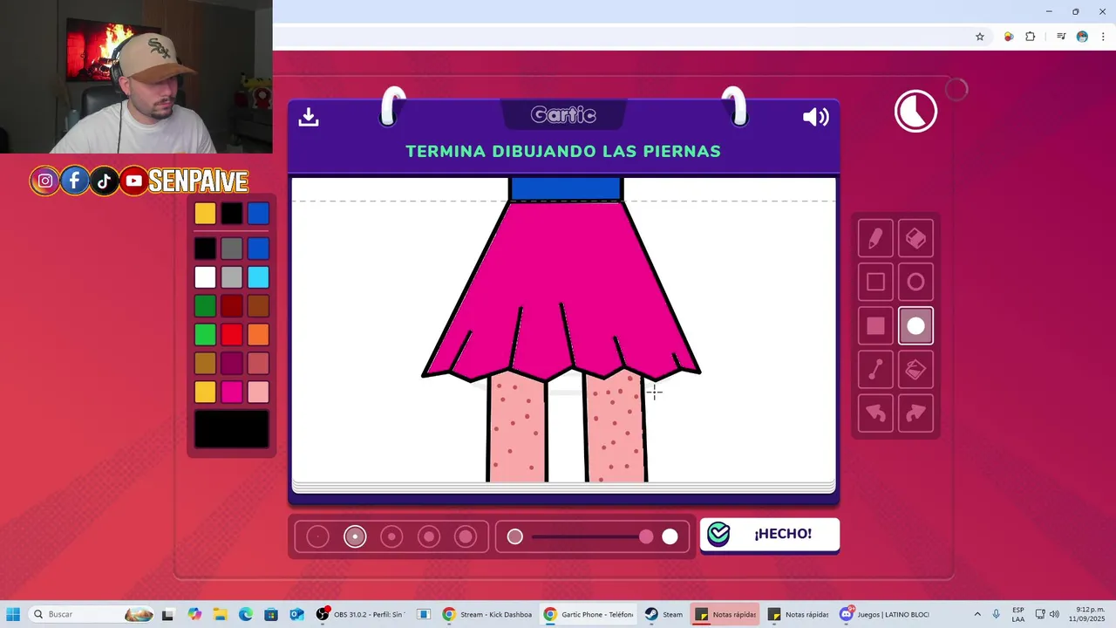Pick the cyan color swatch
1116x628 pixels.
258,277
